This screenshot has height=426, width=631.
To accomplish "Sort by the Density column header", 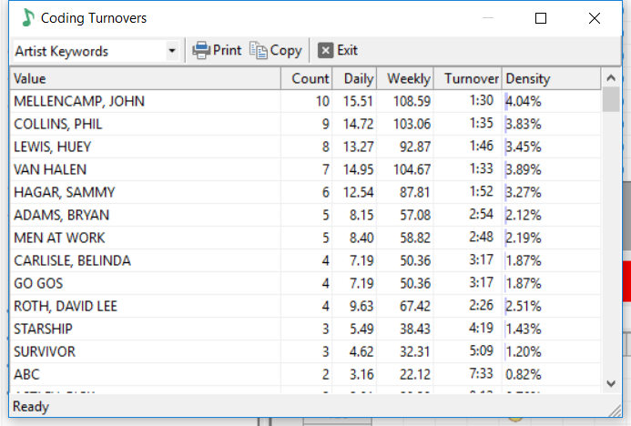I will point(551,78).
